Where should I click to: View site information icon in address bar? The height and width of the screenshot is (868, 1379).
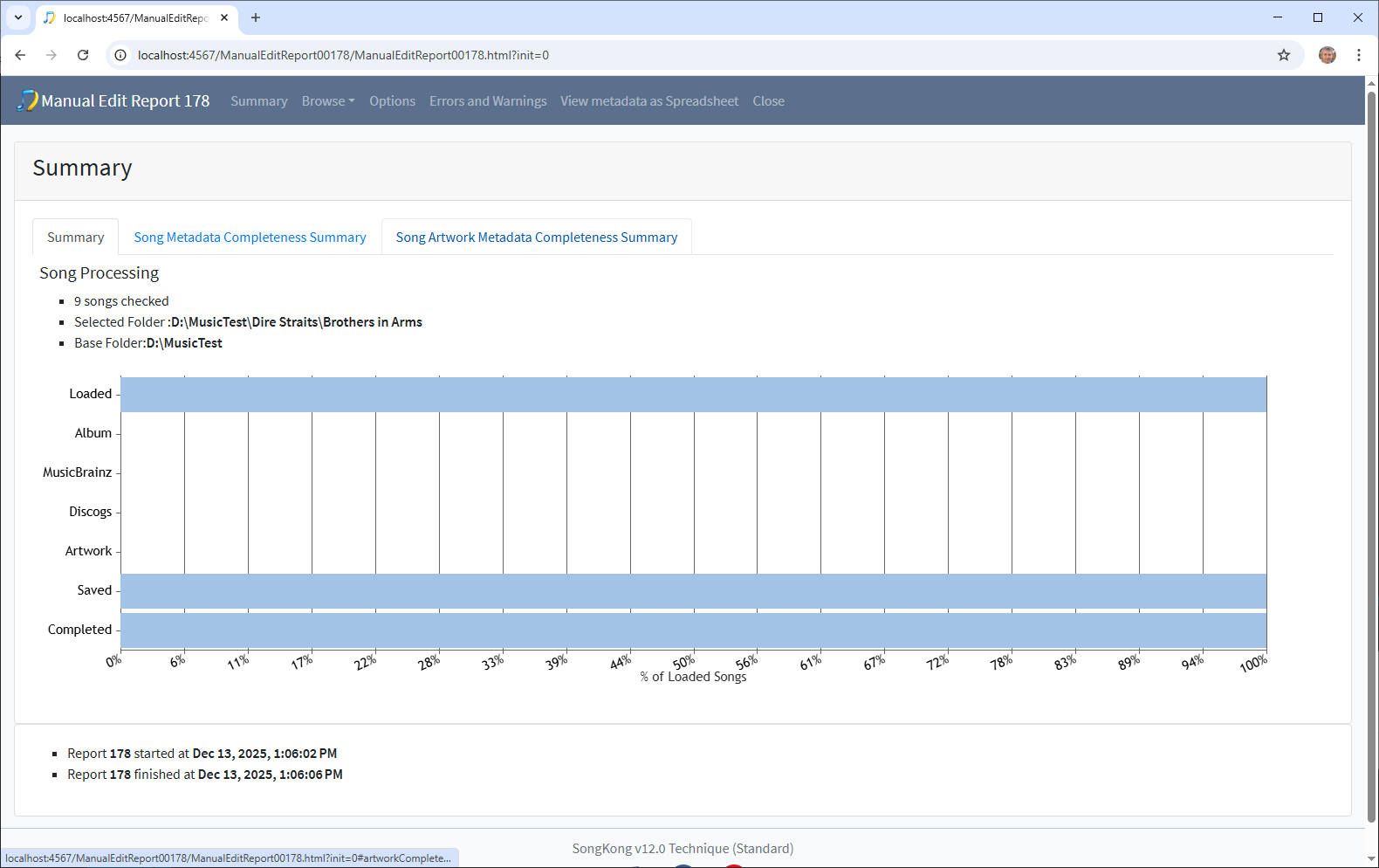[121, 55]
